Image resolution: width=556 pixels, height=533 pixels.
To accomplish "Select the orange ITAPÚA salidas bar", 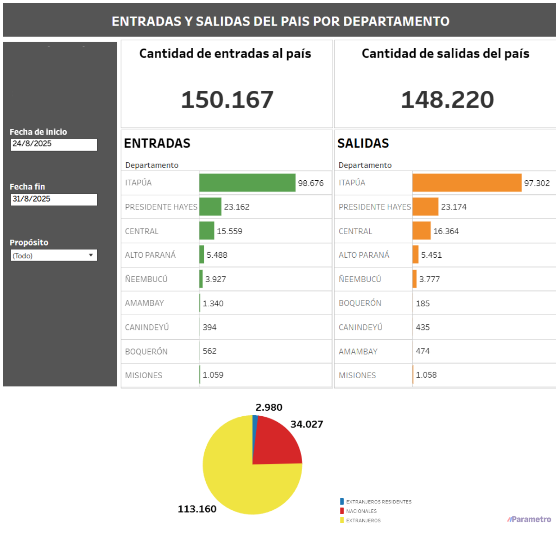I will [467, 183].
